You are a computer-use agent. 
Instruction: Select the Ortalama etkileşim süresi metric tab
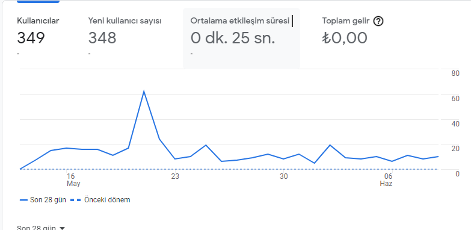click(241, 38)
